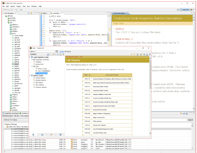Viewport: 197px width, 153px height.
Task: Open the Project menu
Action: pyautogui.click(x=19, y=6)
